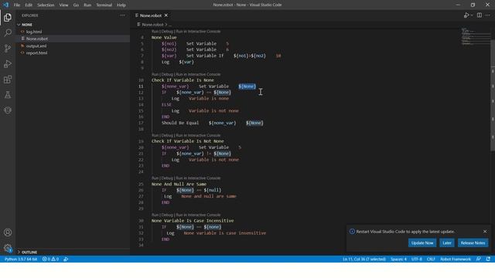The height and width of the screenshot is (278, 495).
Task: Click the Later button
Action: [x=447, y=242]
